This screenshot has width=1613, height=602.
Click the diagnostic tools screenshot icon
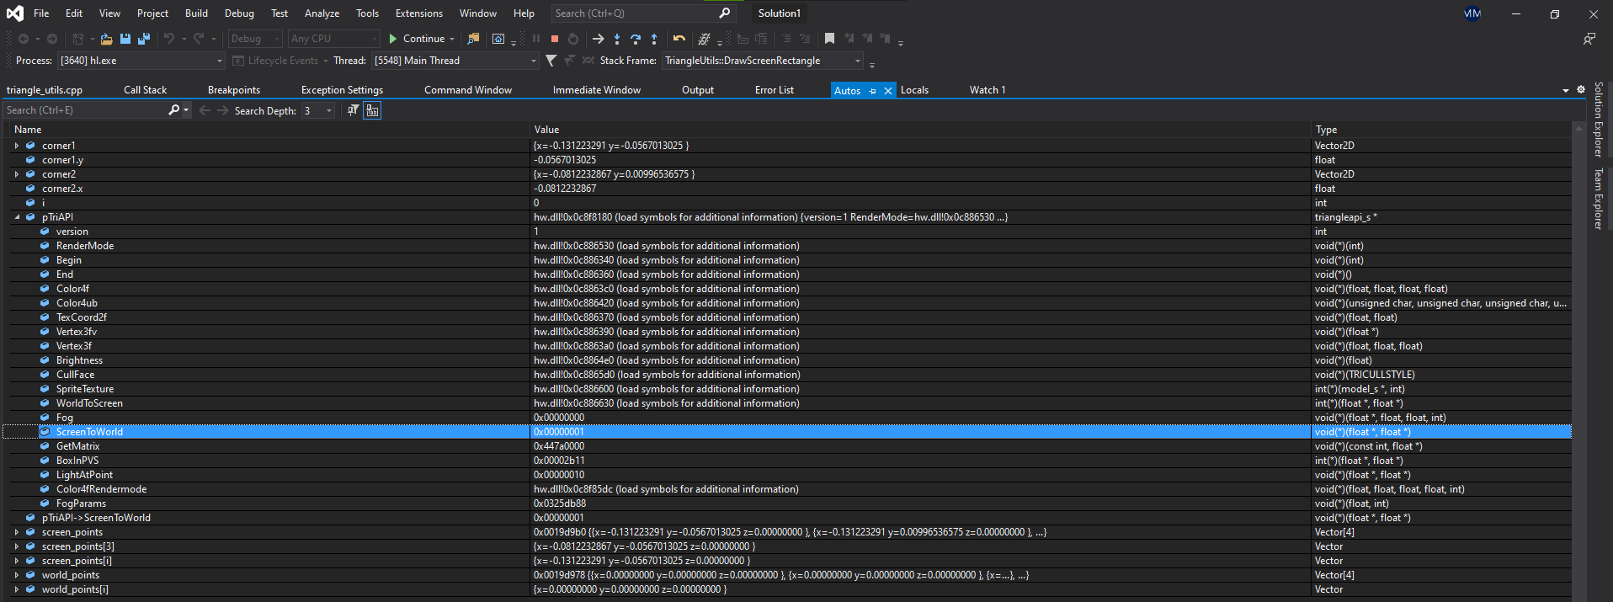(x=498, y=39)
